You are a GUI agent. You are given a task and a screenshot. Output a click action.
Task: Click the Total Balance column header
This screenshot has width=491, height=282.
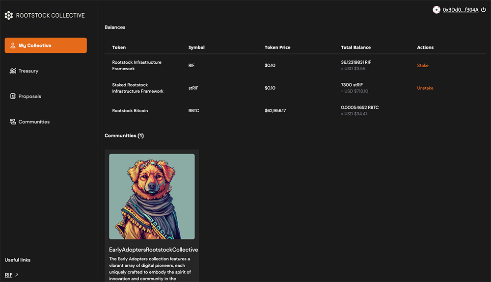tap(355, 48)
